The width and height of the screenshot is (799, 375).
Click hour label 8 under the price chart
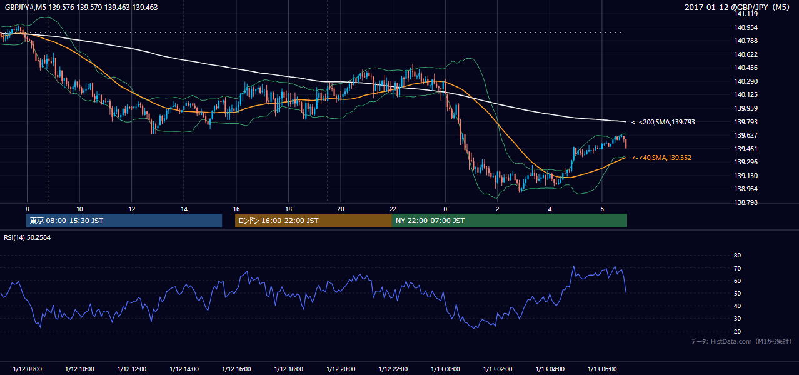27,209
